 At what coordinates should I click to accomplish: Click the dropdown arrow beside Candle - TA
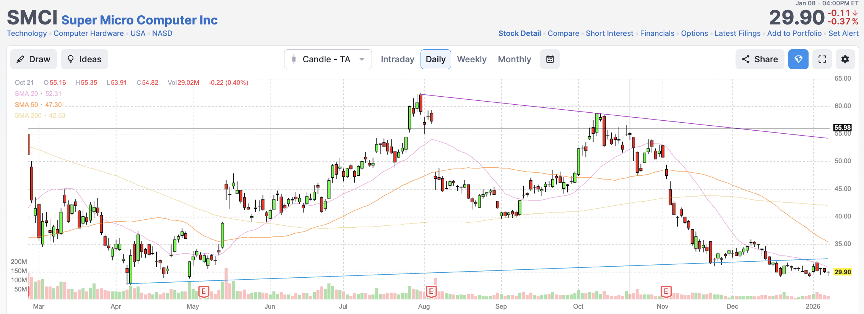point(362,59)
